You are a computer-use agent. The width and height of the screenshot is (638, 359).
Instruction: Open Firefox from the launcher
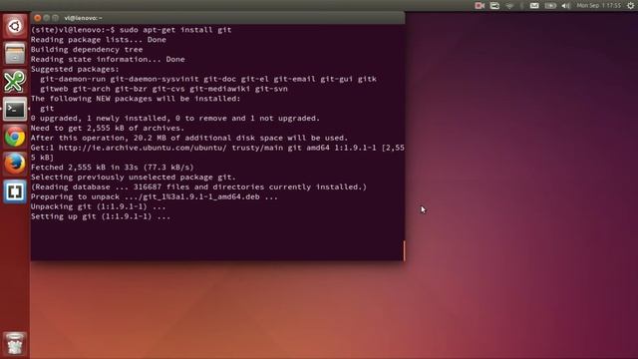pos(15,164)
